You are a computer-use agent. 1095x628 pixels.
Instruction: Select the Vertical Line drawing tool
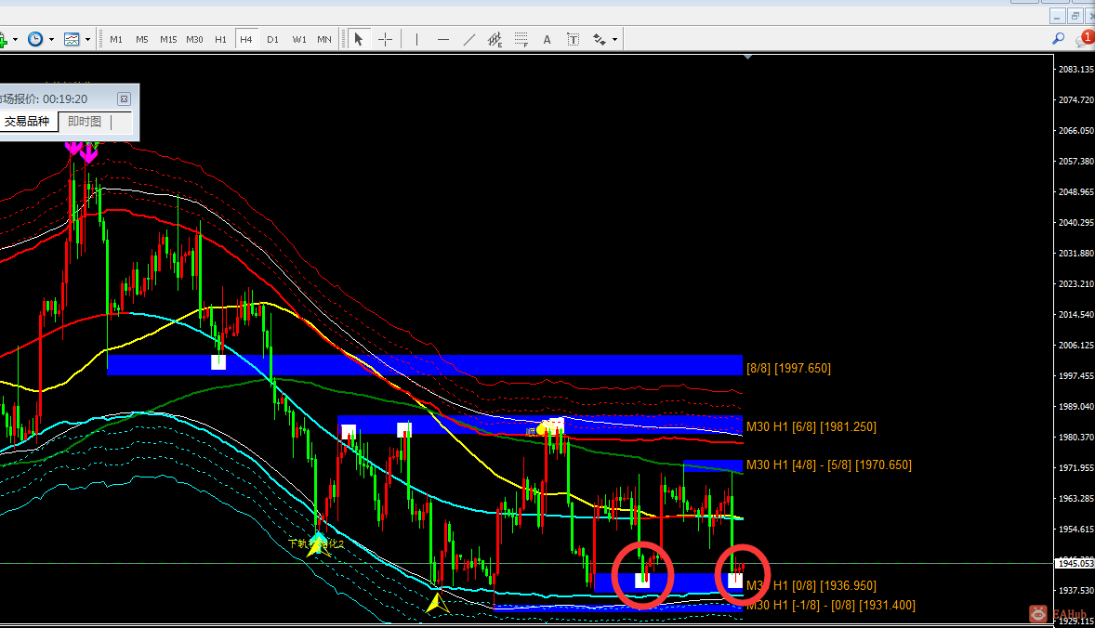(x=417, y=40)
